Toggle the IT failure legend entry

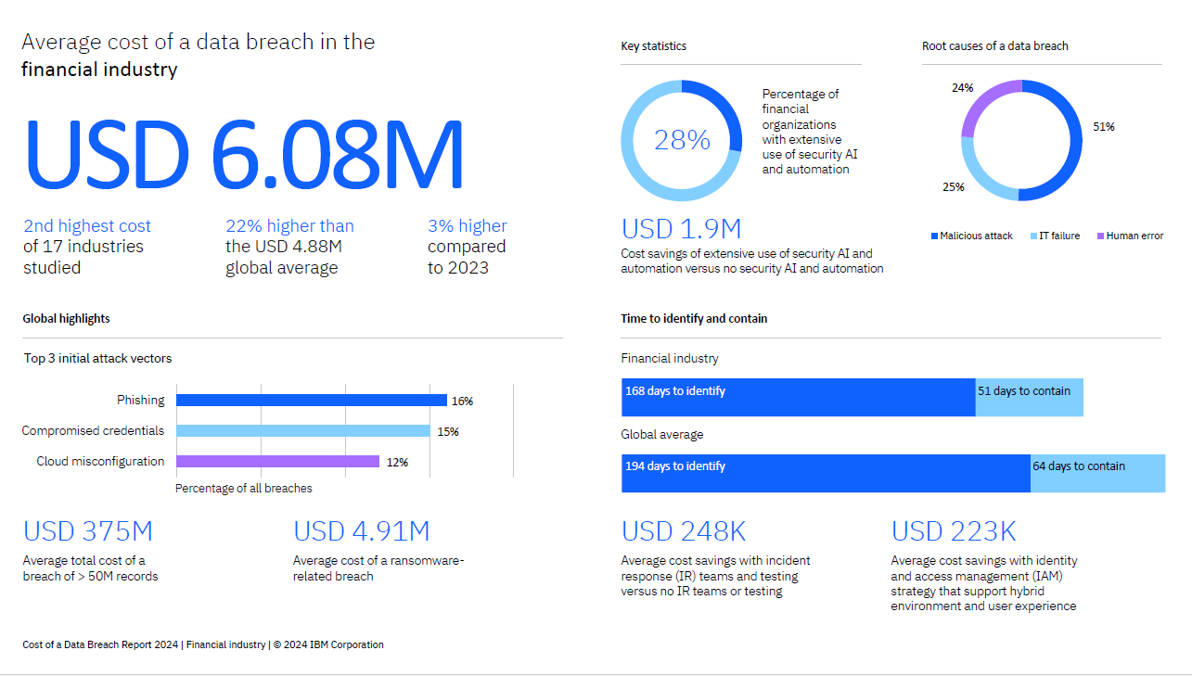pyautogui.click(x=1055, y=236)
